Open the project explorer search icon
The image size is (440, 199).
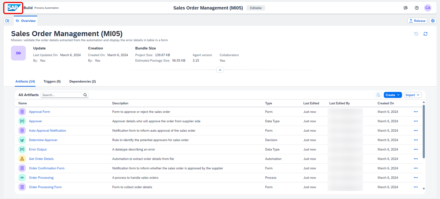8,21
